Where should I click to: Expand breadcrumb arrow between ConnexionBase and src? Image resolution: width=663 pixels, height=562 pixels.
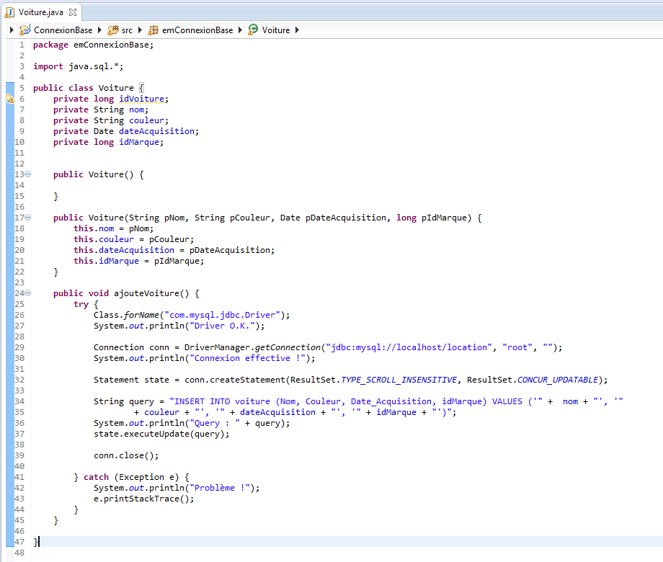100,30
